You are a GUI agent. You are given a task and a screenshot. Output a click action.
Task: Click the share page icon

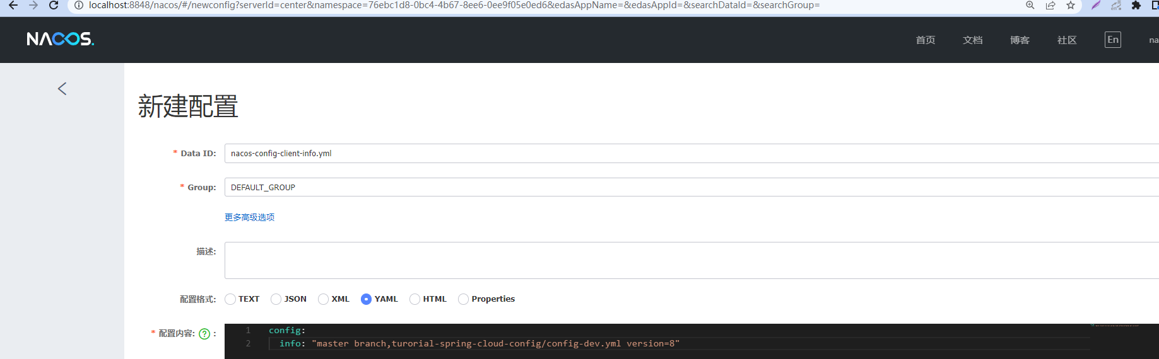(1050, 5)
